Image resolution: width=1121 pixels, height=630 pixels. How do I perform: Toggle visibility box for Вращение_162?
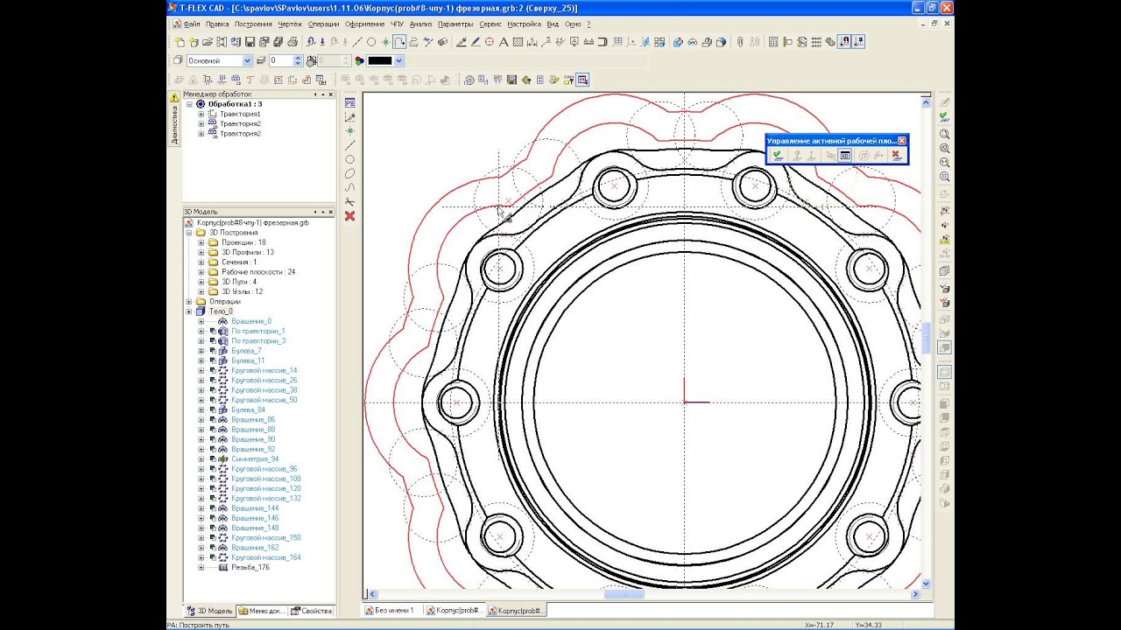(213, 548)
